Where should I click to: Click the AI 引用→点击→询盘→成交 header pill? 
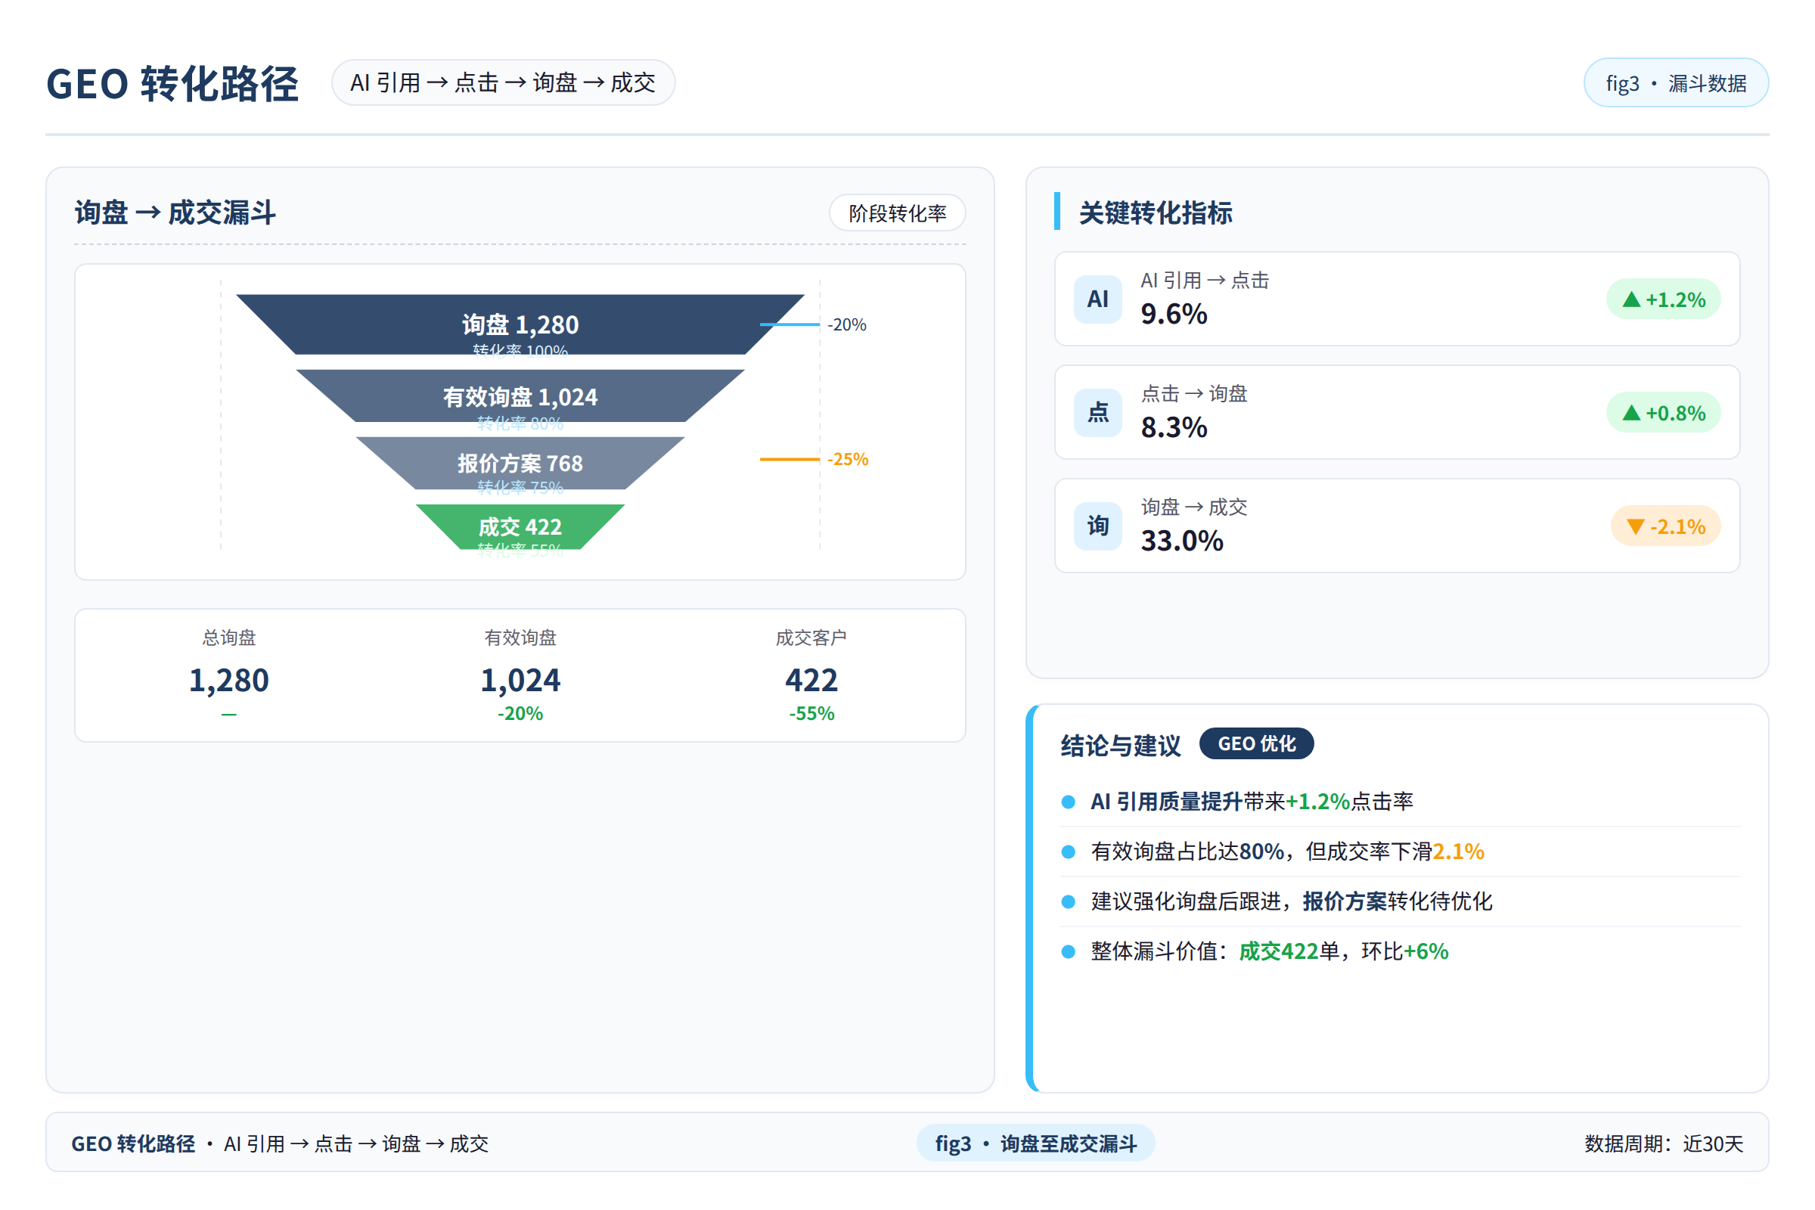[503, 82]
